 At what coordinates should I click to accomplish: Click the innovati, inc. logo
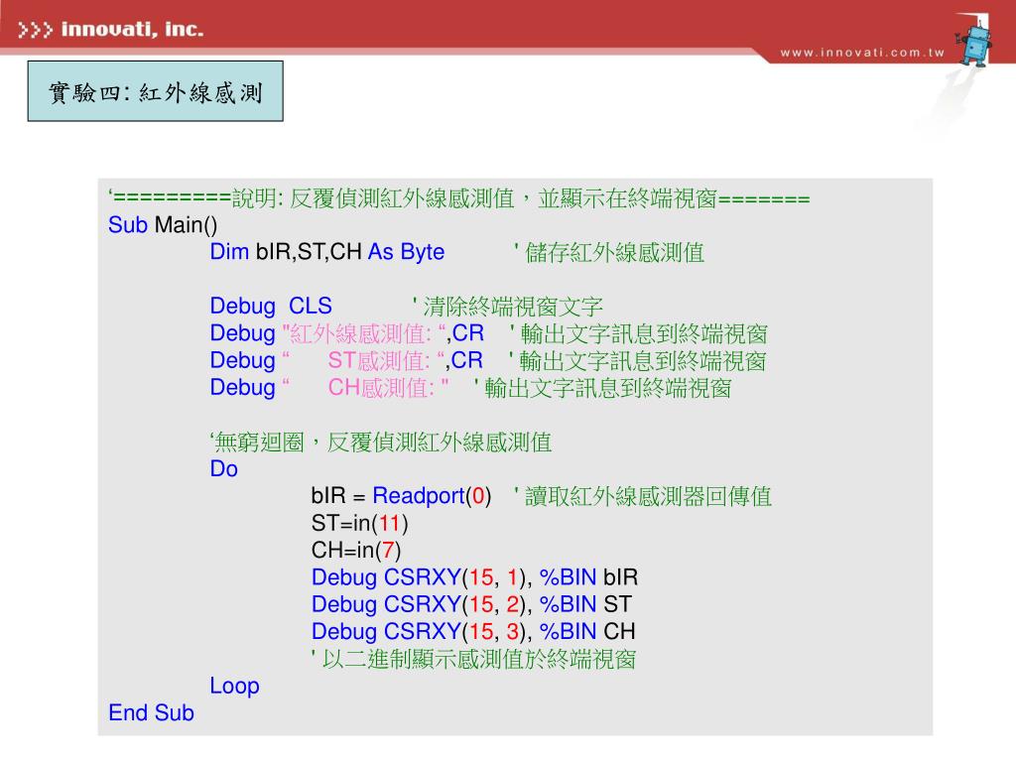click(110, 30)
